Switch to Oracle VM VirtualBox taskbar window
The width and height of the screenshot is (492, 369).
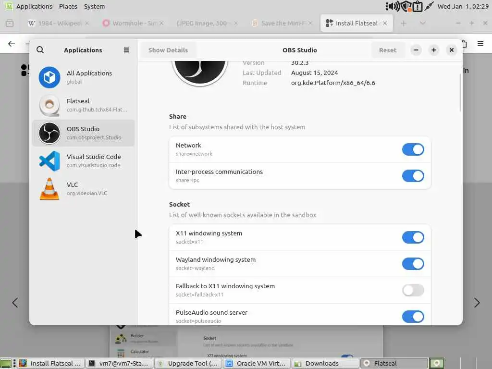click(x=257, y=363)
